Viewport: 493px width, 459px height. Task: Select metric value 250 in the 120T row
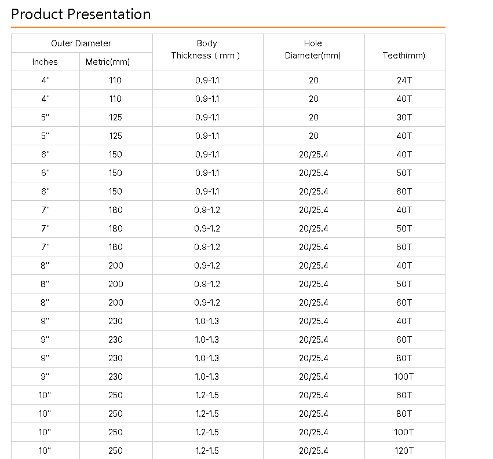(x=115, y=451)
